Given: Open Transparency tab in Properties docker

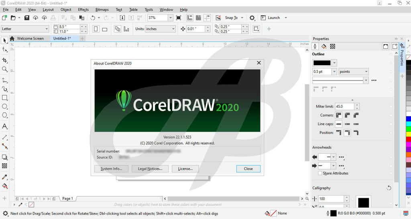Looking at the screenshot, I should (332, 46).
